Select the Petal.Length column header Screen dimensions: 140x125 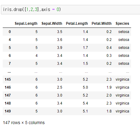(77, 24)
